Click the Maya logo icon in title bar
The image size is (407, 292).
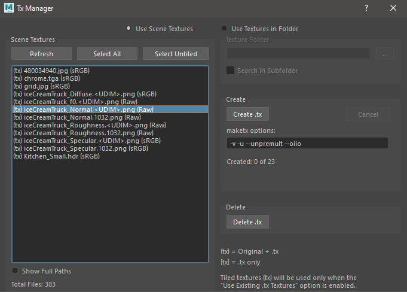(8, 8)
